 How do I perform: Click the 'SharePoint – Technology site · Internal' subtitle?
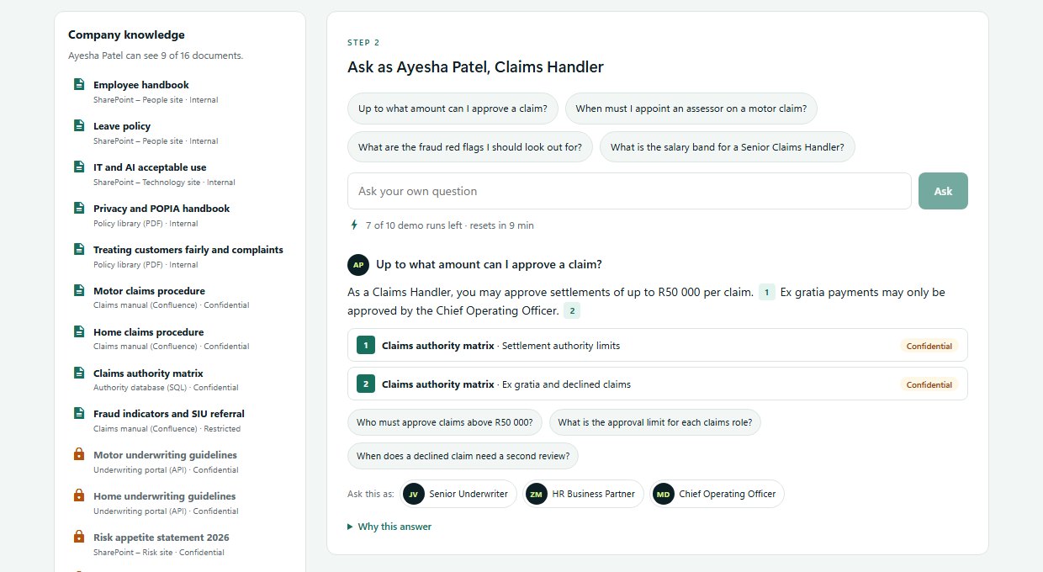tap(164, 183)
